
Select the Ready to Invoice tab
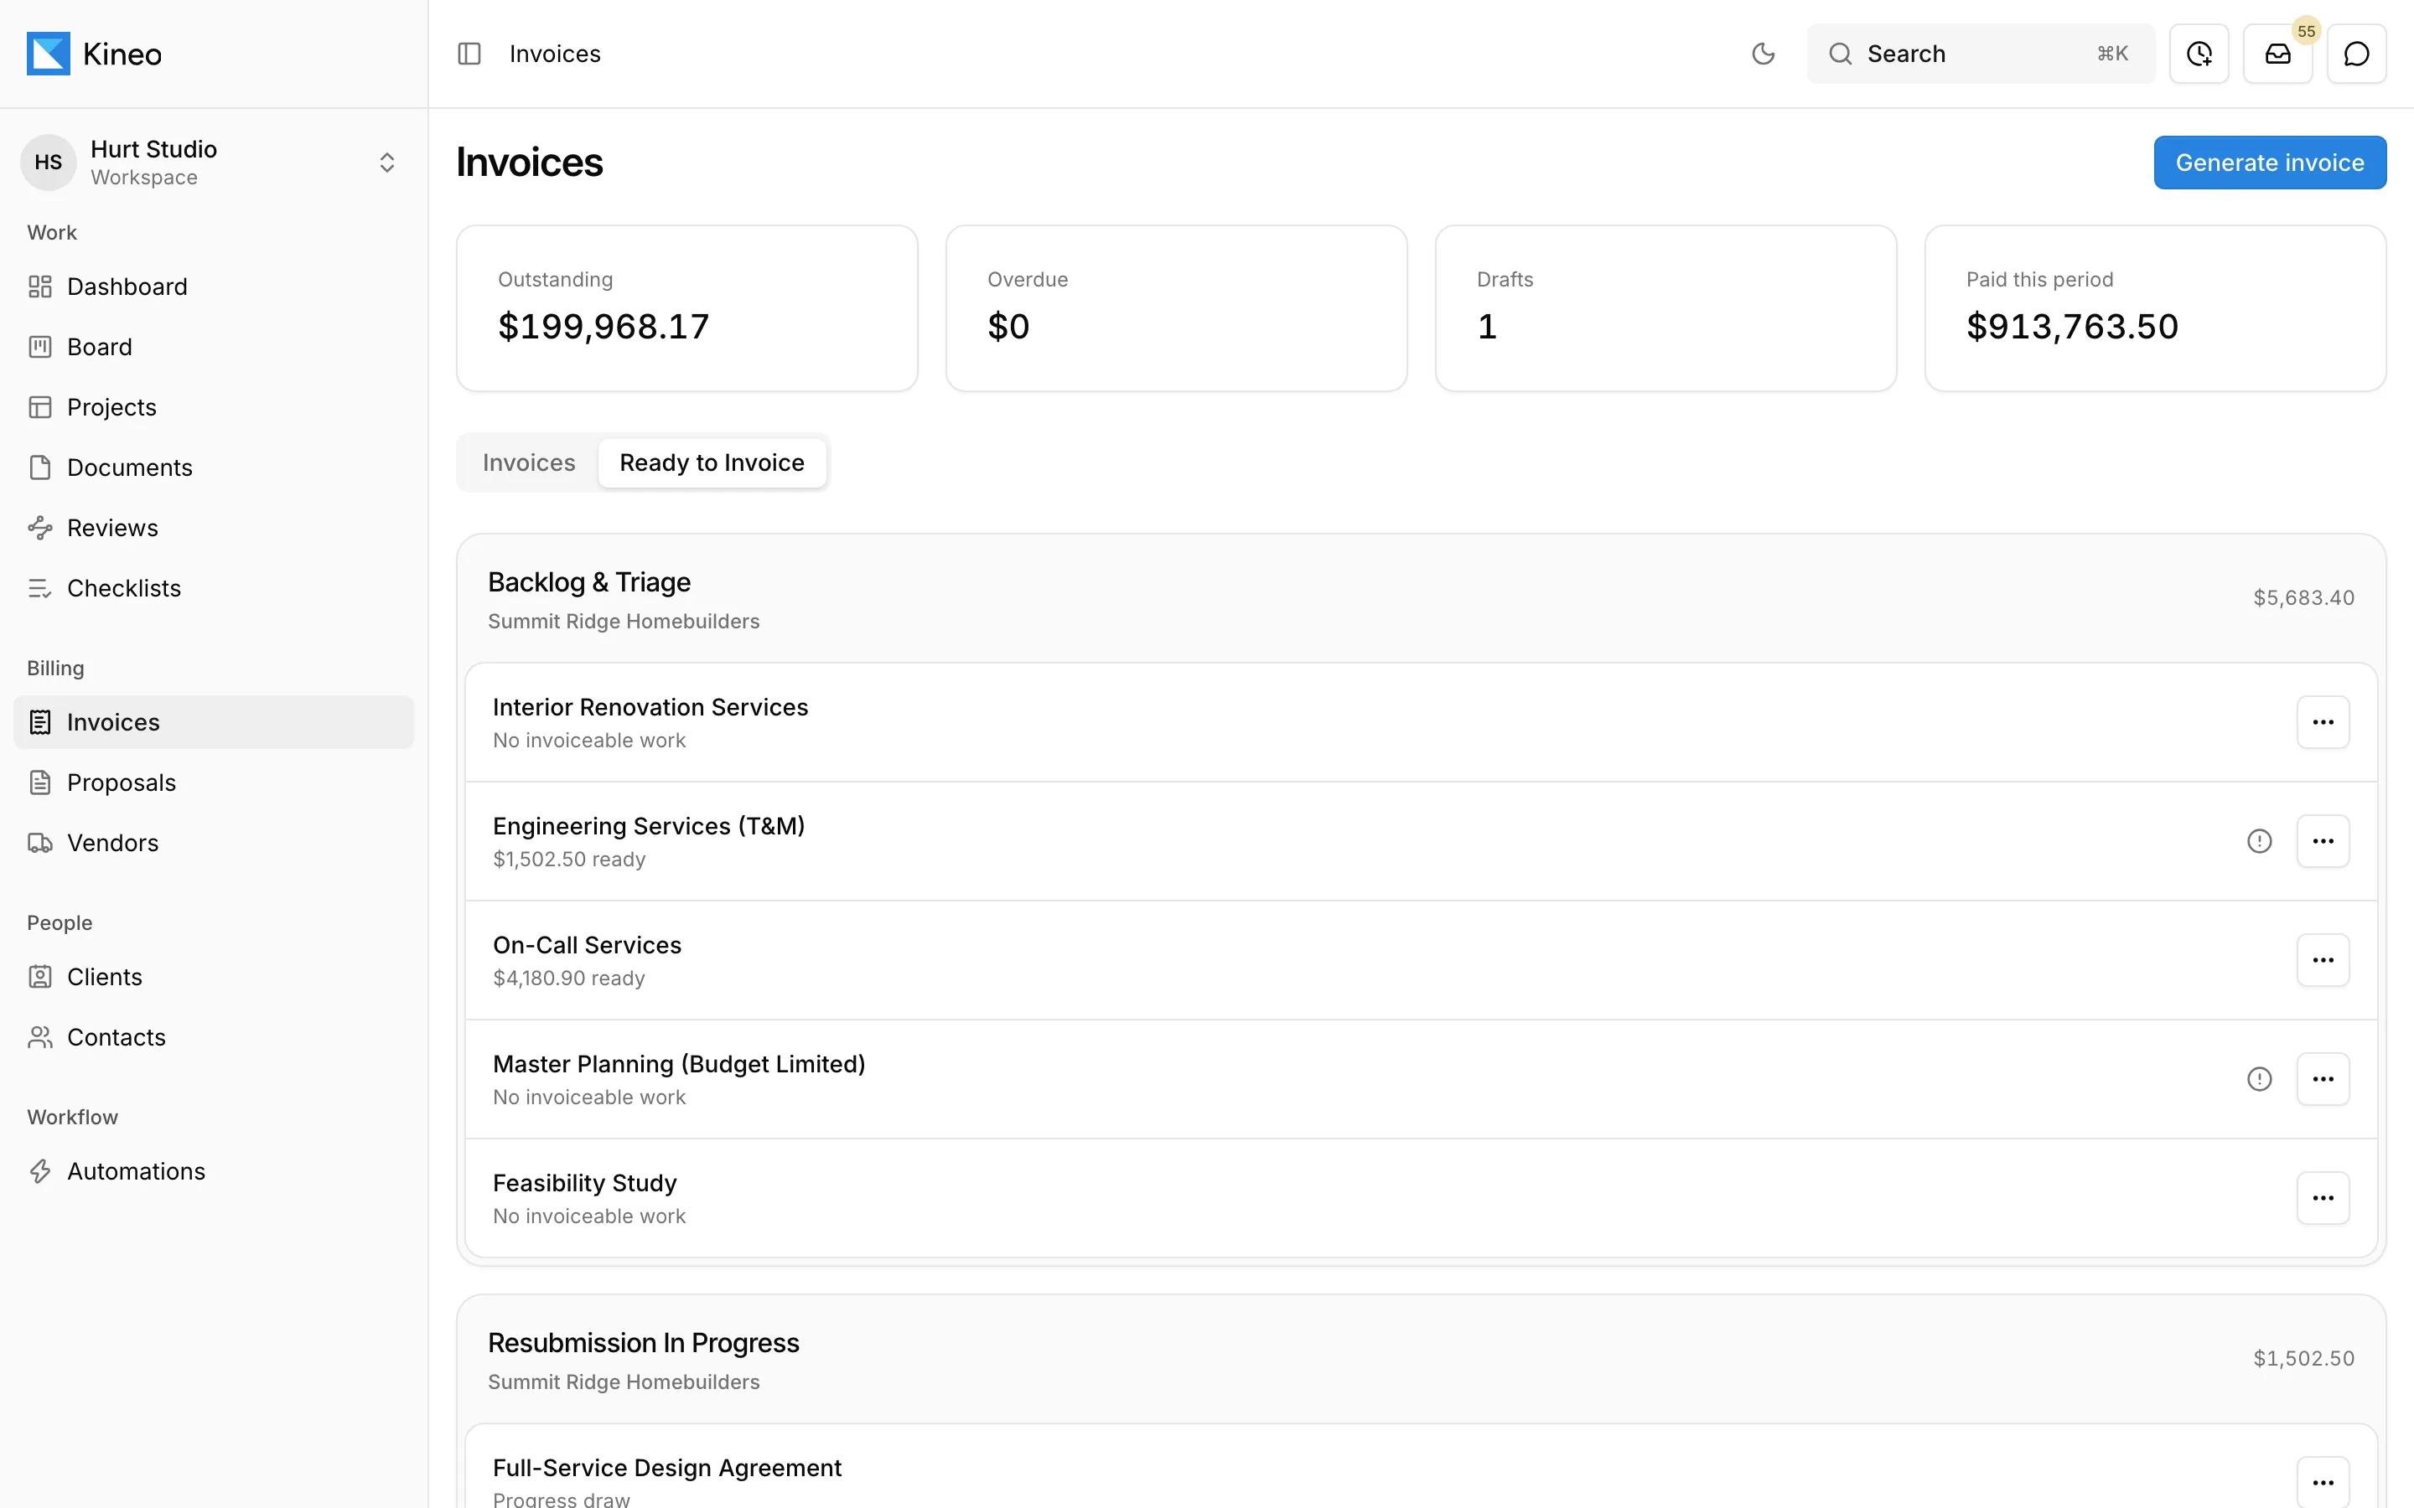(x=712, y=462)
